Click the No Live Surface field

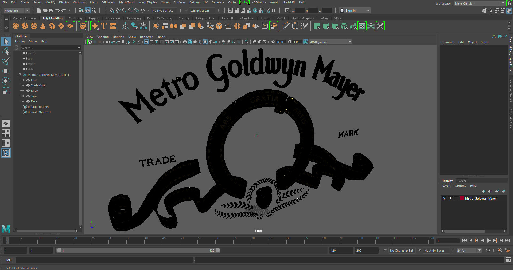coord(164,11)
